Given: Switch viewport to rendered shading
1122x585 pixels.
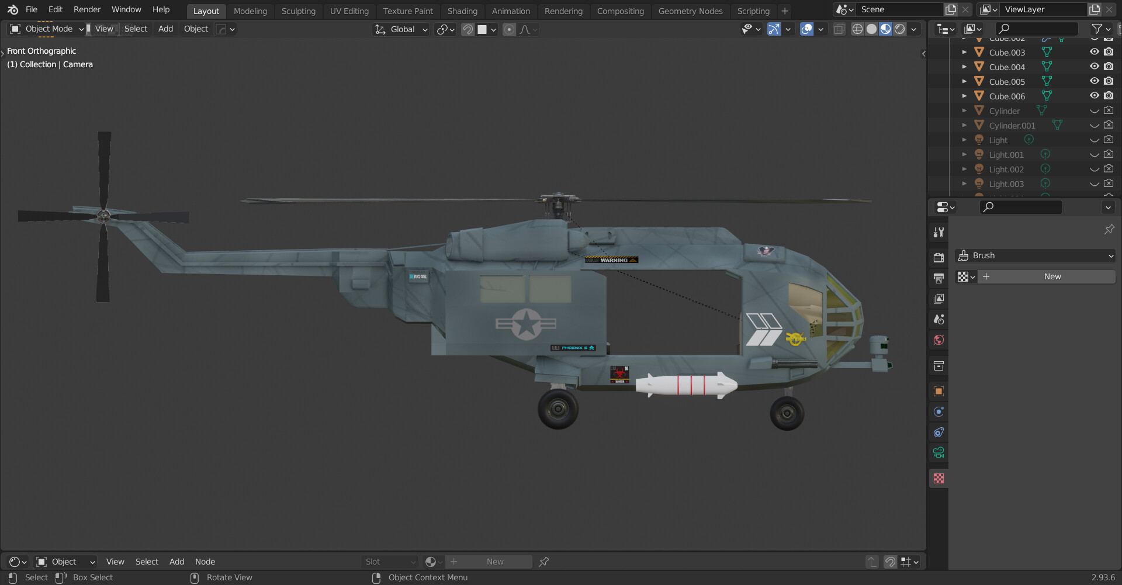Looking at the screenshot, I should pos(900,29).
